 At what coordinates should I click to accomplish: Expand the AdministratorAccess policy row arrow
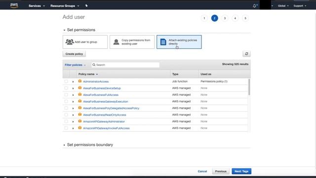click(73, 82)
